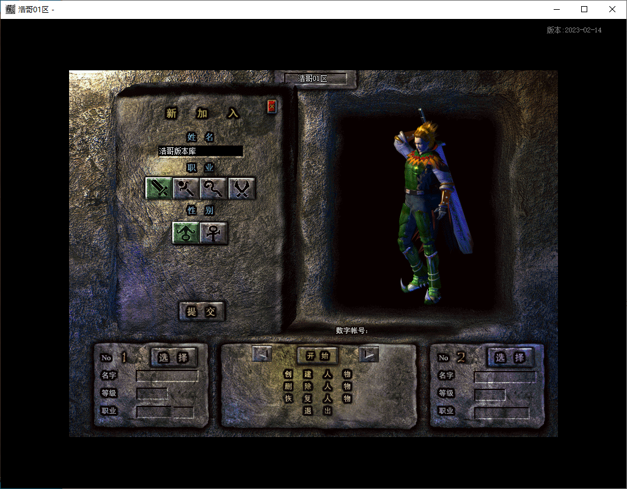Click the right arrow beside 开始

coord(369,355)
